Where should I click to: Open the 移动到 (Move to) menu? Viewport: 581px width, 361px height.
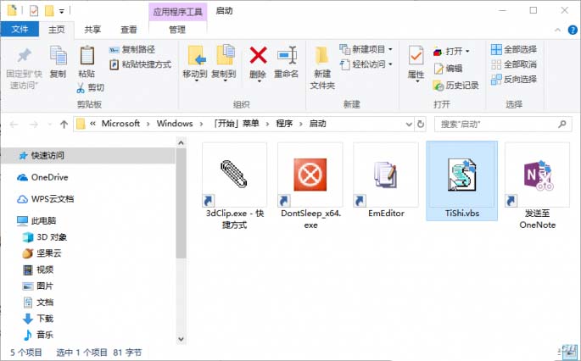[x=195, y=63]
